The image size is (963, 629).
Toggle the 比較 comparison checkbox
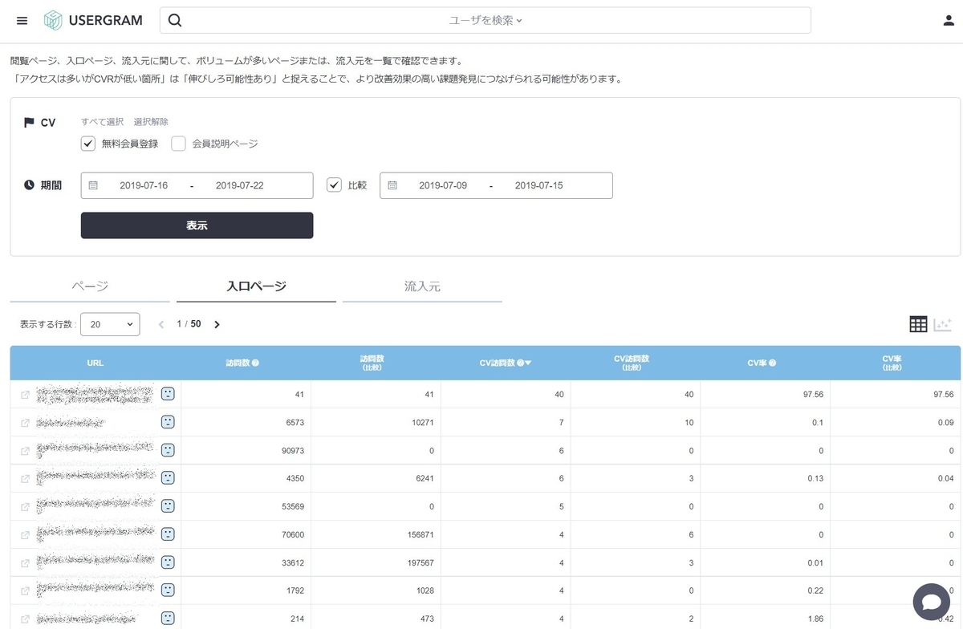point(335,185)
